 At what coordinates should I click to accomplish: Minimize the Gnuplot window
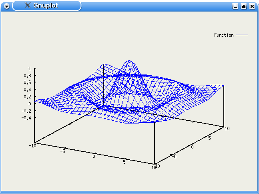pos(235,6)
